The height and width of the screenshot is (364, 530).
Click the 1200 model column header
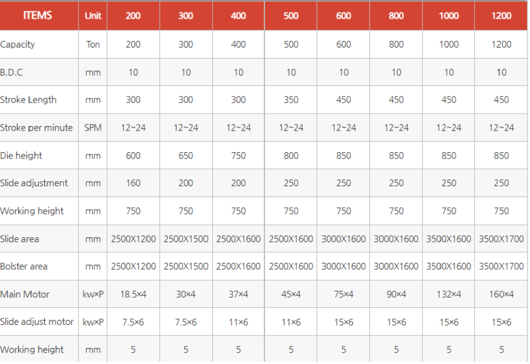(x=502, y=15)
